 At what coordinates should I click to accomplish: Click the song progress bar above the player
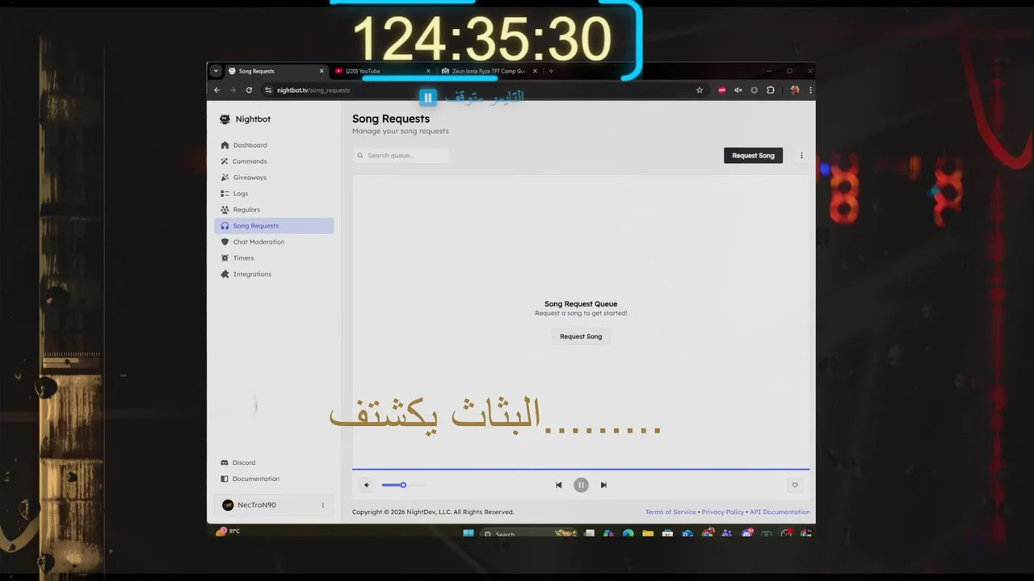(581, 469)
